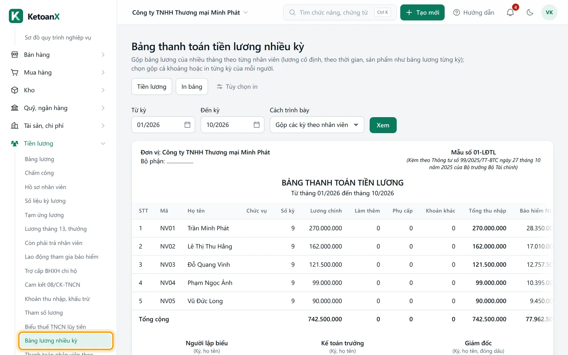Open the Cách trình bày dropdown
Screen dimensions: 568x355
(x=317, y=125)
